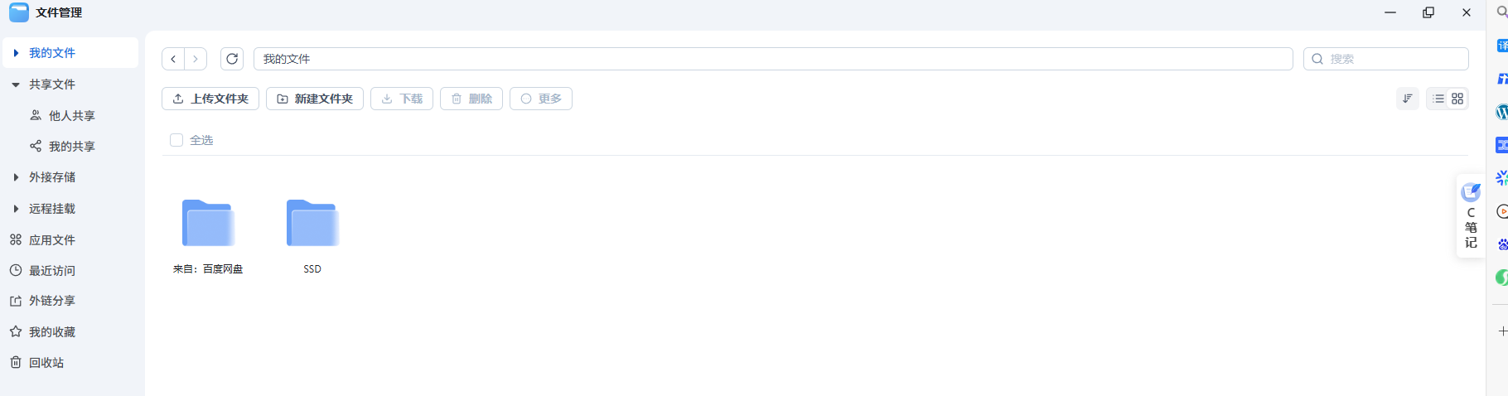Go forward with the right arrow button

click(x=196, y=59)
